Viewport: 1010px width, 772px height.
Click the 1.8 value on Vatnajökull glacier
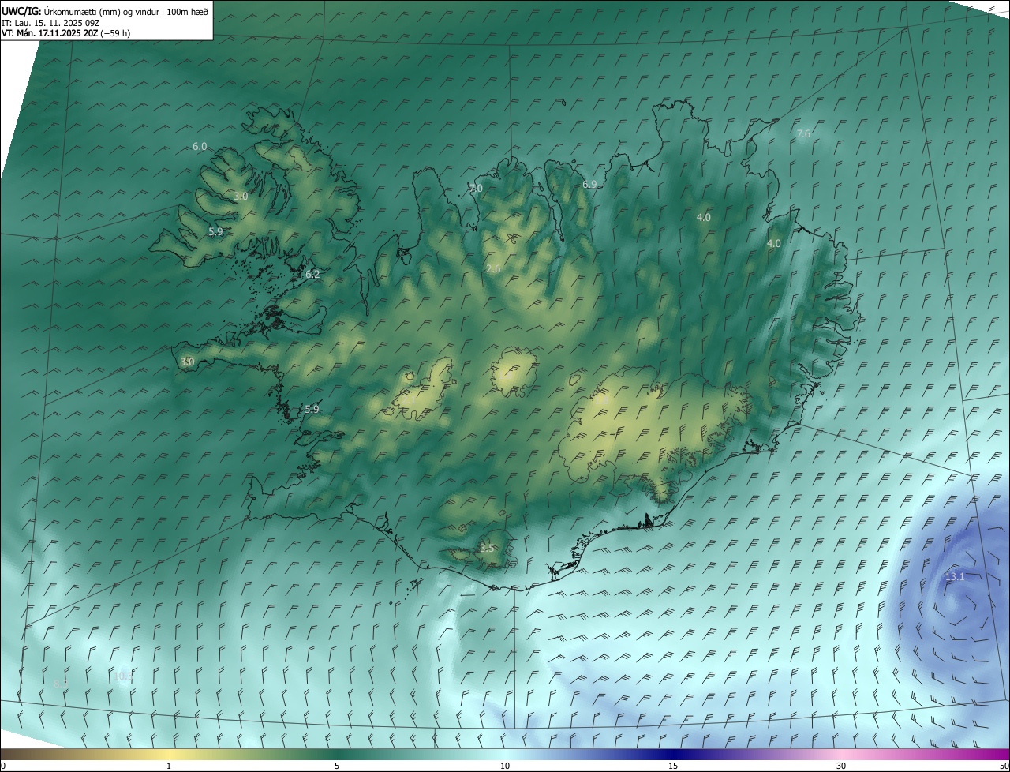tap(601, 400)
